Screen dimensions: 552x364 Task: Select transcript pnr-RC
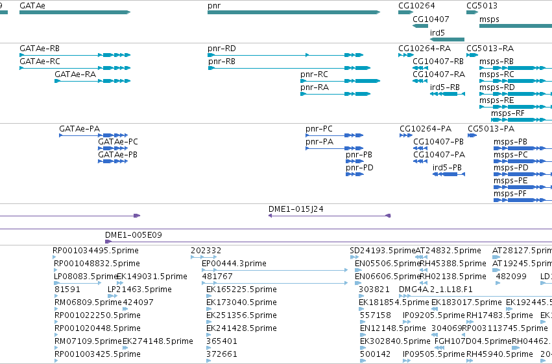point(315,74)
